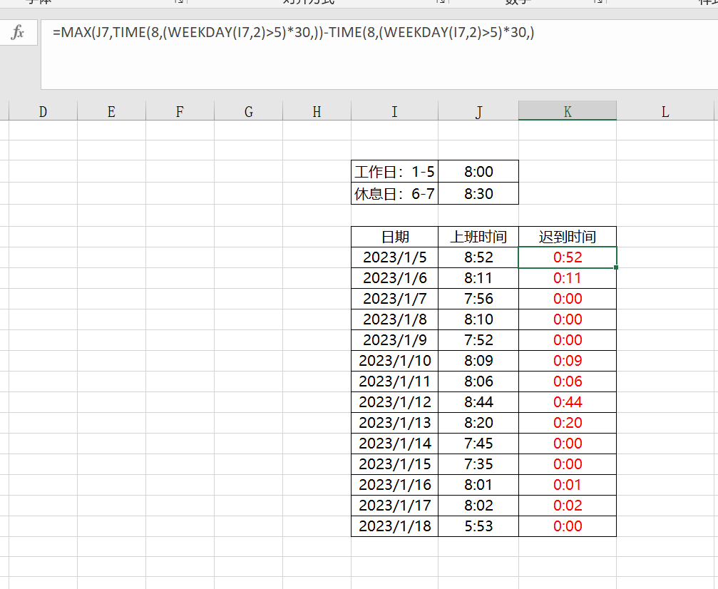
Task: Click the 8:02 clock-in time cell
Action: click(478, 505)
